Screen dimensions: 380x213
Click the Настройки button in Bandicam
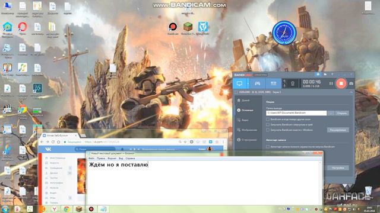338,168
